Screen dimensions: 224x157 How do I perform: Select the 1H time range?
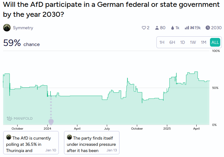pos(162,42)
